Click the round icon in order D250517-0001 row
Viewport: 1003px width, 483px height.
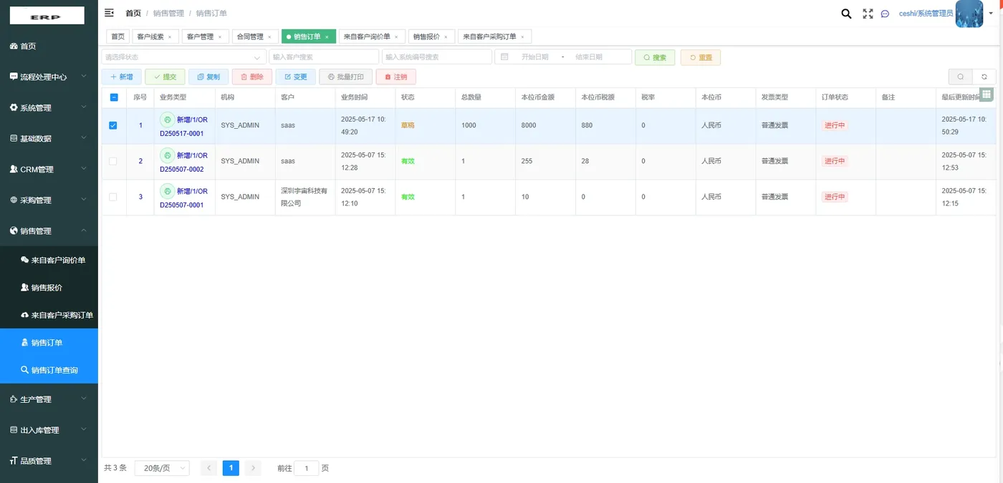pos(167,119)
